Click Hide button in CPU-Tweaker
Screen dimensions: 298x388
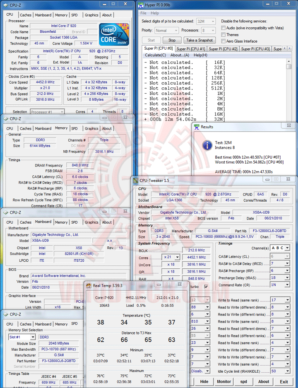[204, 382]
